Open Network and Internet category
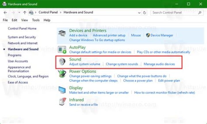This screenshot has width=207, height=124. (23, 43)
